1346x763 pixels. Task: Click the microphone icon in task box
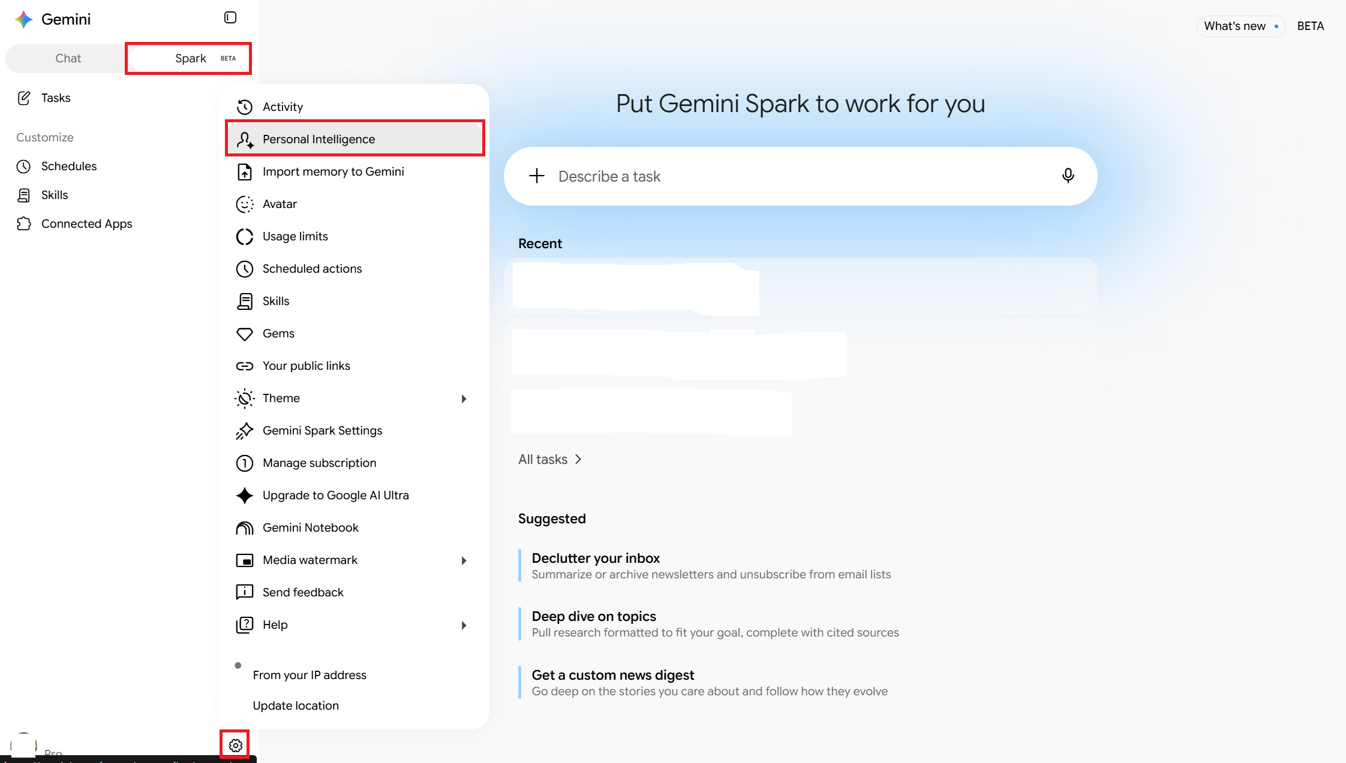(x=1068, y=176)
